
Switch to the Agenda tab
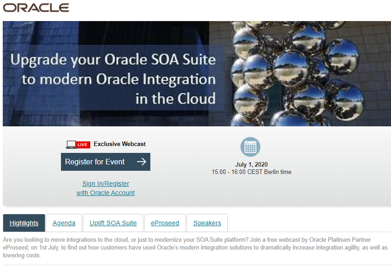pyautogui.click(x=64, y=223)
